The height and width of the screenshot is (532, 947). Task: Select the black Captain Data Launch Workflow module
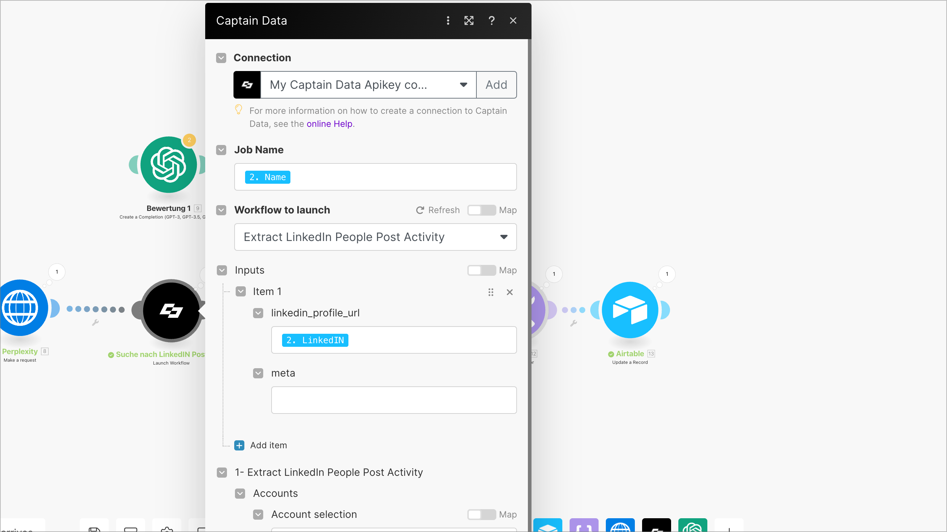[x=171, y=311]
